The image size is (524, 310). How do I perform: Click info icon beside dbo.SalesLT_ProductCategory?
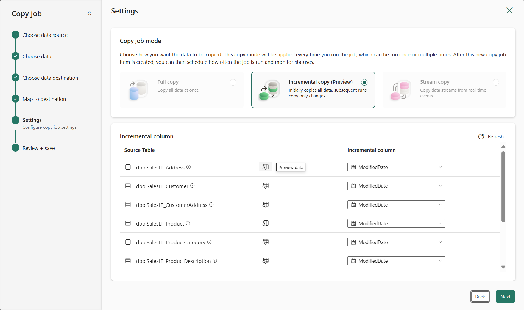(209, 242)
